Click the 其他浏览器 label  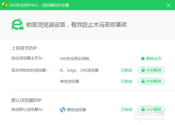[69, 81]
